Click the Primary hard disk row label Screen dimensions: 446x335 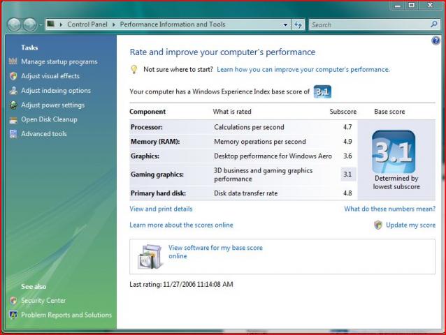point(159,193)
